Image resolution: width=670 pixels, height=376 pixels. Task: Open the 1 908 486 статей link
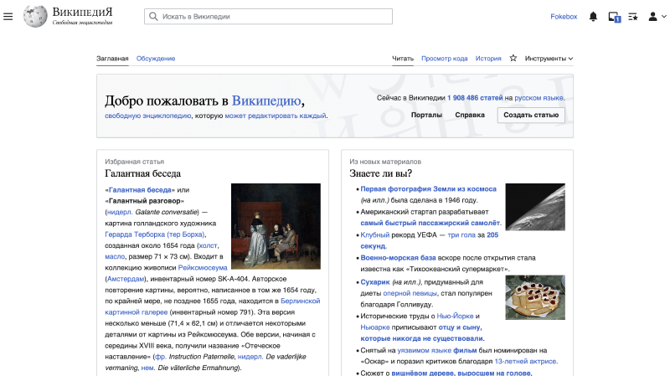[475, 98]
